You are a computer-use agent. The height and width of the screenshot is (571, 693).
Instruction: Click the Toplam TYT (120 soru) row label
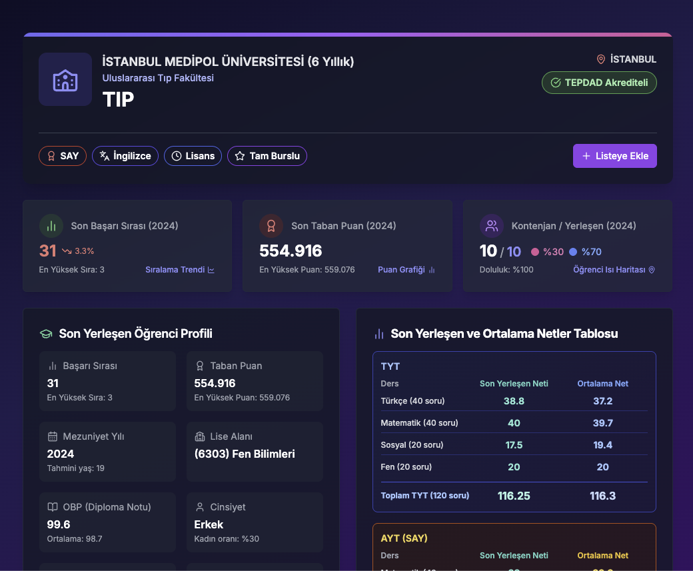tap(425, 496)
